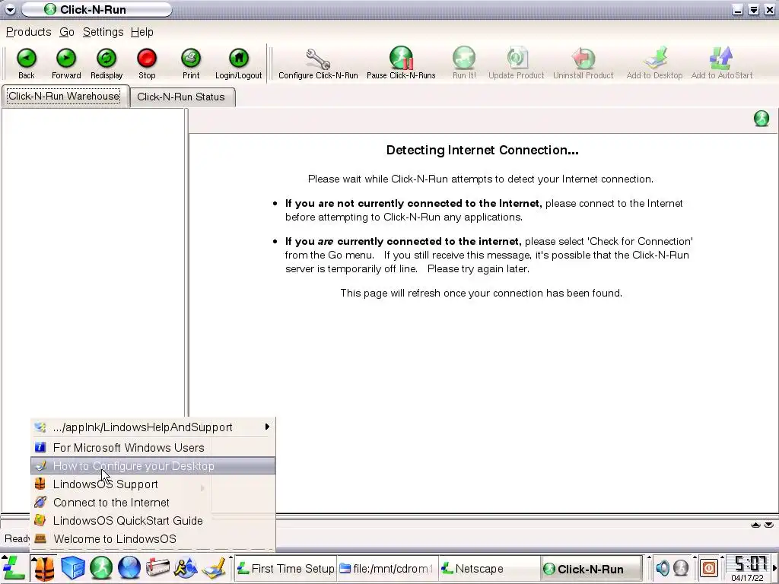Click the AOL instant messenger running-figure icon
779x584 pixels.
[186, 568]
